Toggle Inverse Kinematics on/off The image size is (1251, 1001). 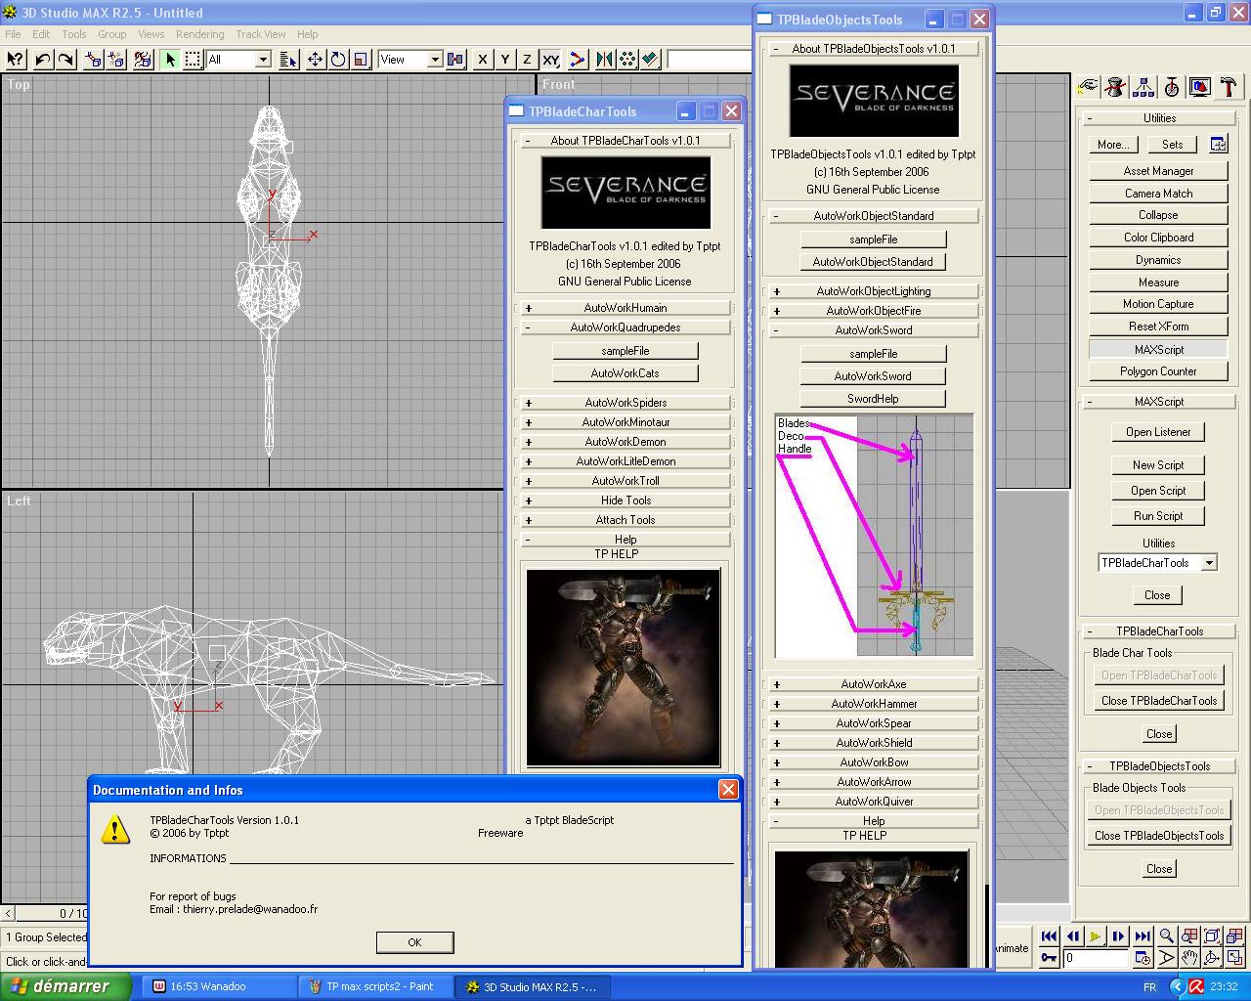point(578,60)
